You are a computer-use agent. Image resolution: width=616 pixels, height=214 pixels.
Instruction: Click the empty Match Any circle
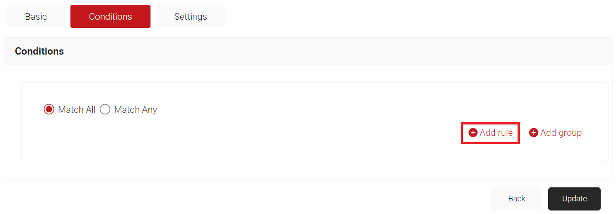tap(105, 110)
